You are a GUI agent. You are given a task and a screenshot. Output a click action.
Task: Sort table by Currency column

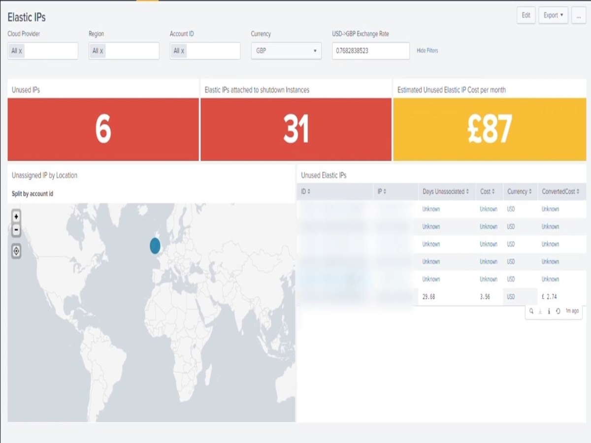tap(520, 191)
